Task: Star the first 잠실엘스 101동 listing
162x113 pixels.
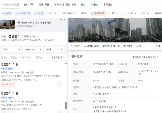Action: pos(59,84)
